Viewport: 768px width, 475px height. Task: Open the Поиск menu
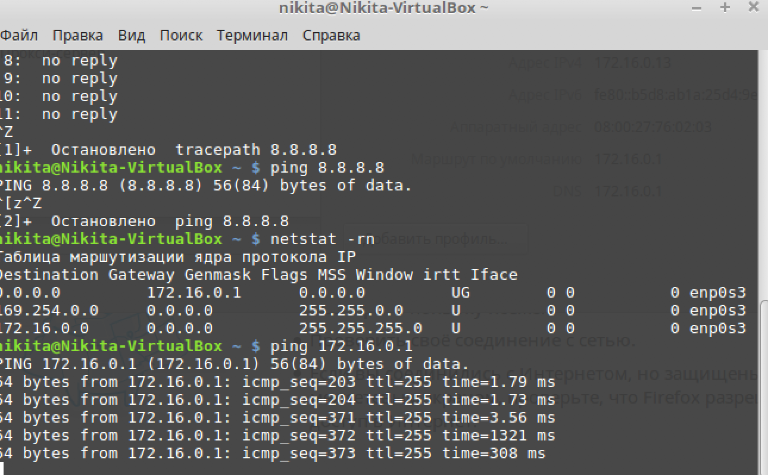coord(181,35)
